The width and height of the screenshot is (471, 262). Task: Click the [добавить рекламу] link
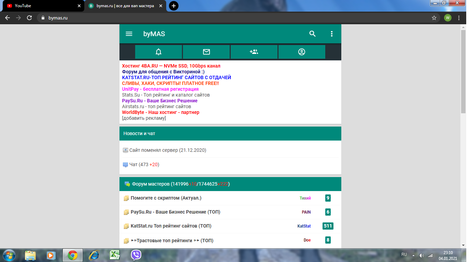tap(144, 118)
